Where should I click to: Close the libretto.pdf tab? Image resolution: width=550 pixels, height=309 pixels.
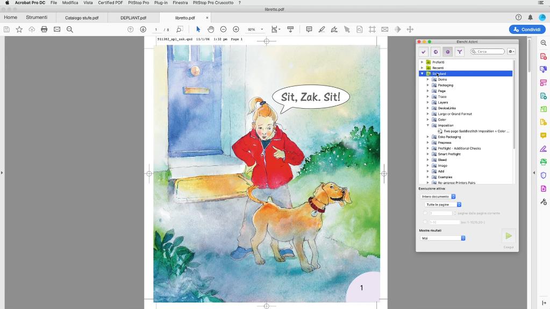coord(207,18)
